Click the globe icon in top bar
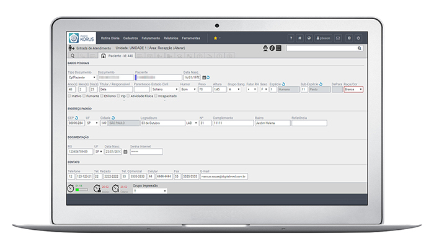The height and width of the screenshot is (249, 434). pos(309,38)
